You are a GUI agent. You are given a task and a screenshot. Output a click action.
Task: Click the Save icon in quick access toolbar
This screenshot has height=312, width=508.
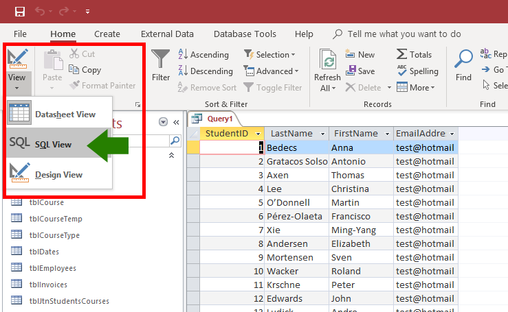[x=20, y=12]
